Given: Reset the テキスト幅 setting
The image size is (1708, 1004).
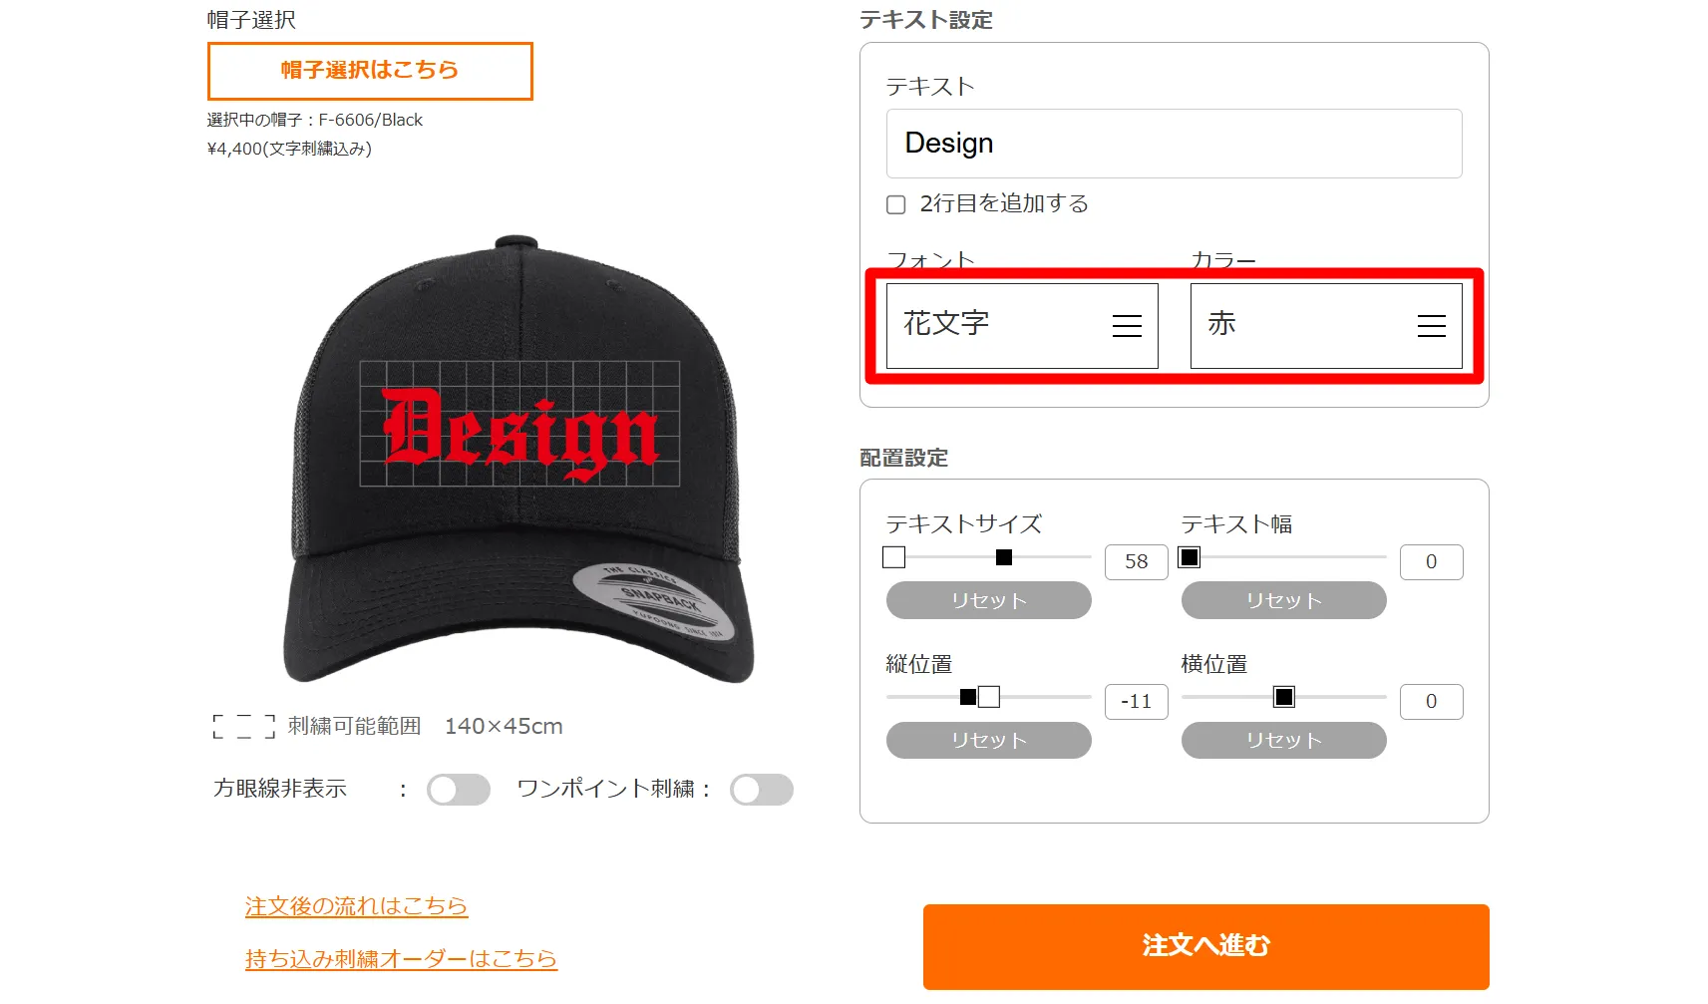Looking at the screenshot, I should [1283, 600].
